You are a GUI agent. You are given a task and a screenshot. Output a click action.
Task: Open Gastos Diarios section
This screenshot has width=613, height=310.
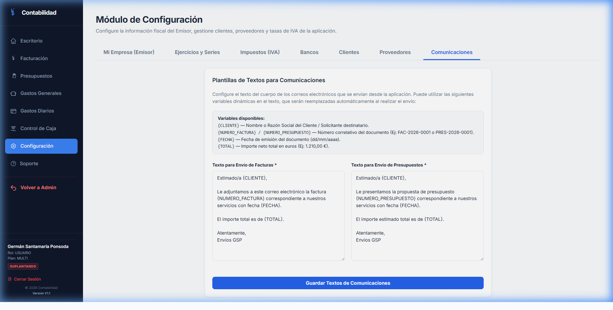point(41,111)
